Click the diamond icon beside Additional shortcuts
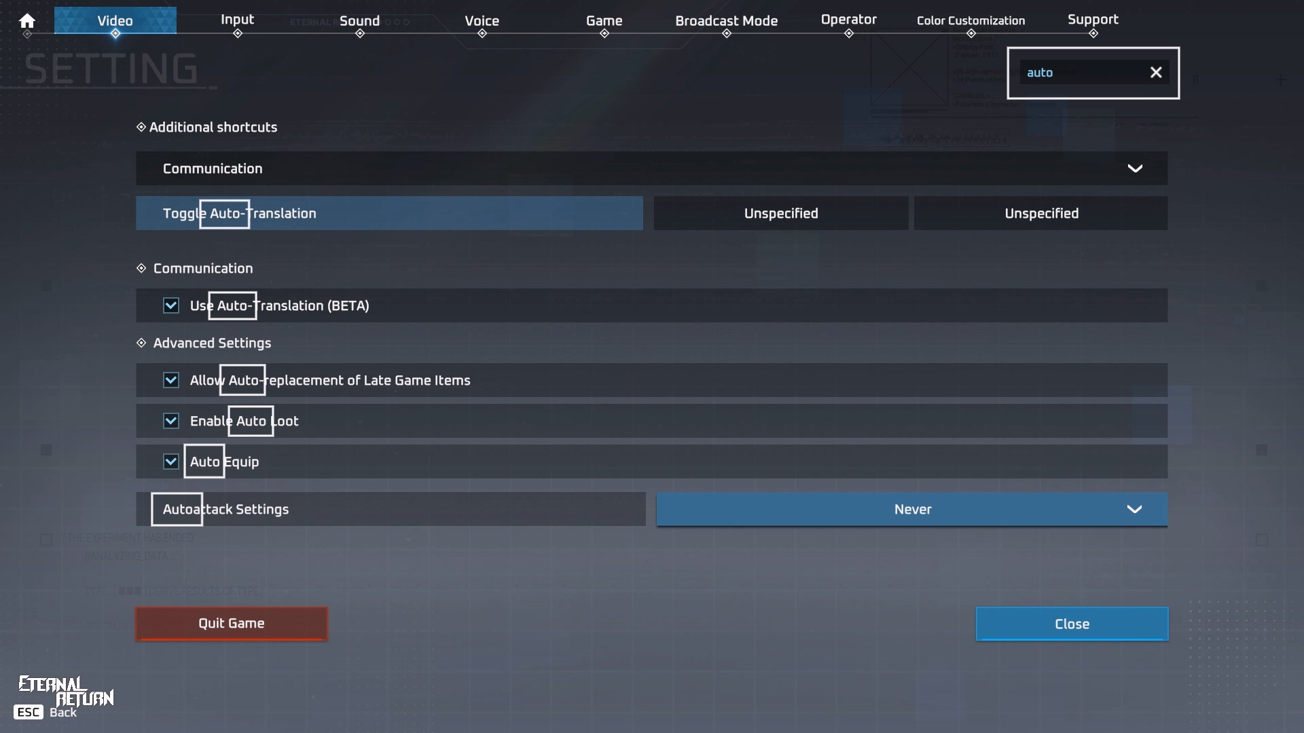 pyautogui.click(x=141, y=127)
